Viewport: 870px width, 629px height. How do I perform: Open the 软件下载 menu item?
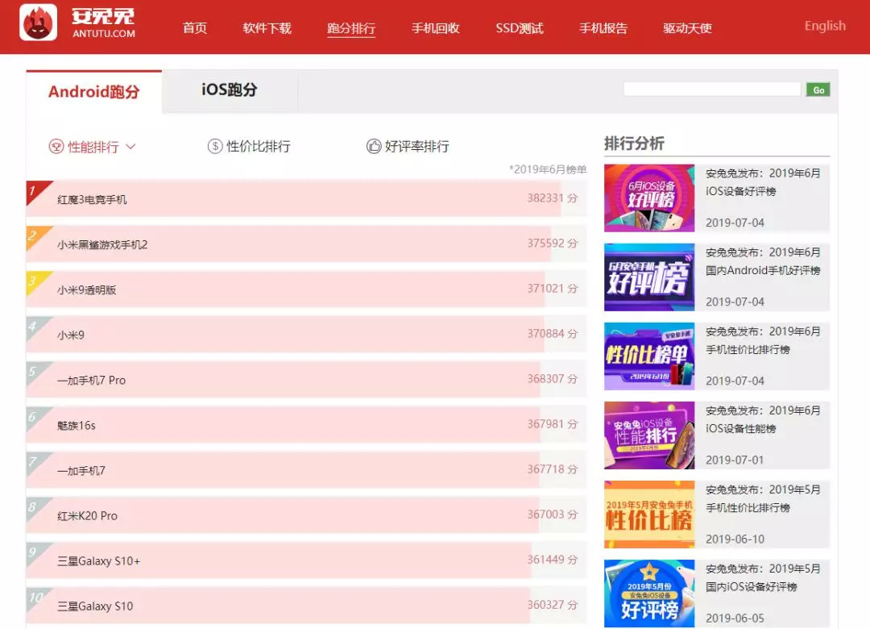click(267, 27)
